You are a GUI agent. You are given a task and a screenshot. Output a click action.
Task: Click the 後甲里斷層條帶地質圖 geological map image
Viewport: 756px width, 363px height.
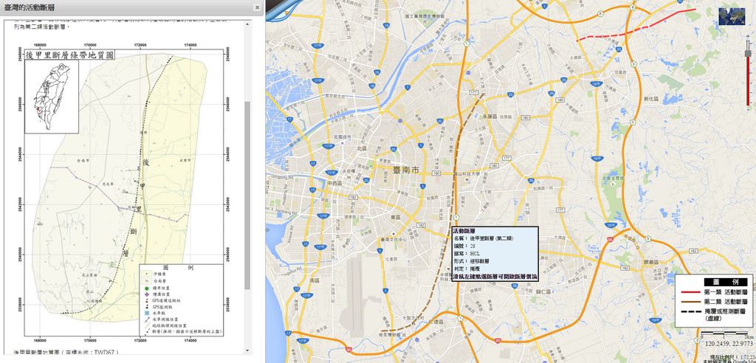click(126, 184)
